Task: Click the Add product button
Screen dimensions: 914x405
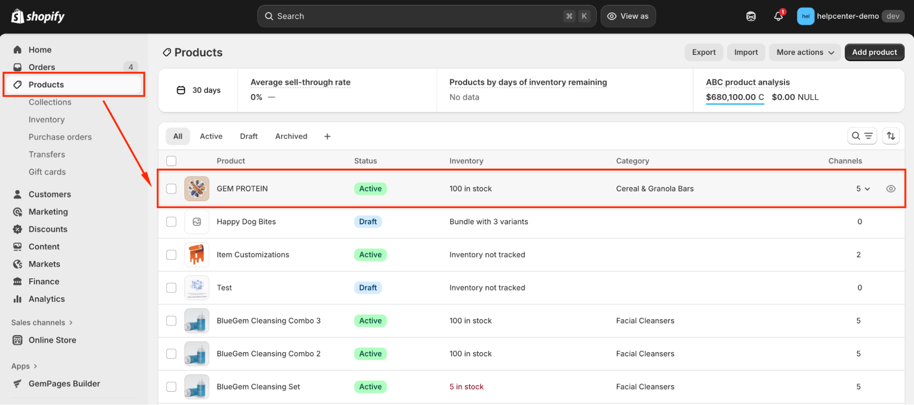Action: 874,52
